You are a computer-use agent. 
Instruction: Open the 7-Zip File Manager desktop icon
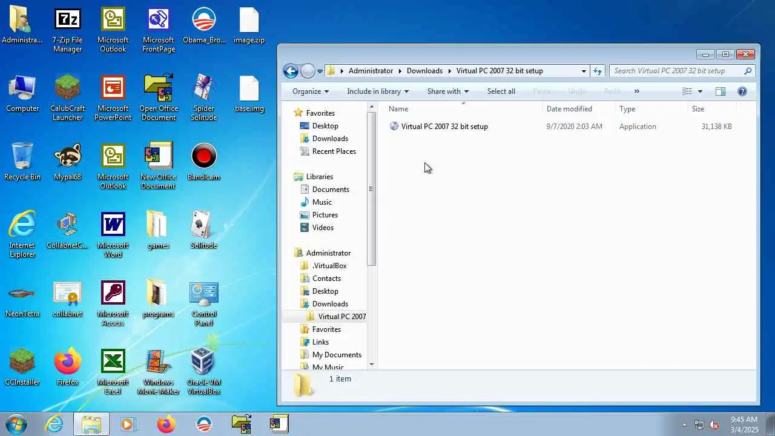coord(67,30)
